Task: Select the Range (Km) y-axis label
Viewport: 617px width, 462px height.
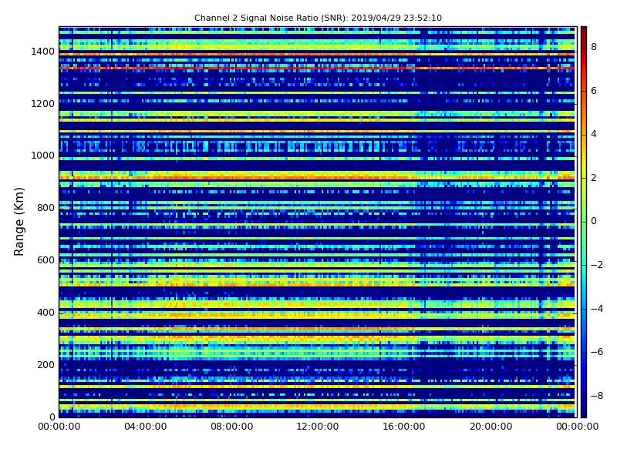Action: 19,222
